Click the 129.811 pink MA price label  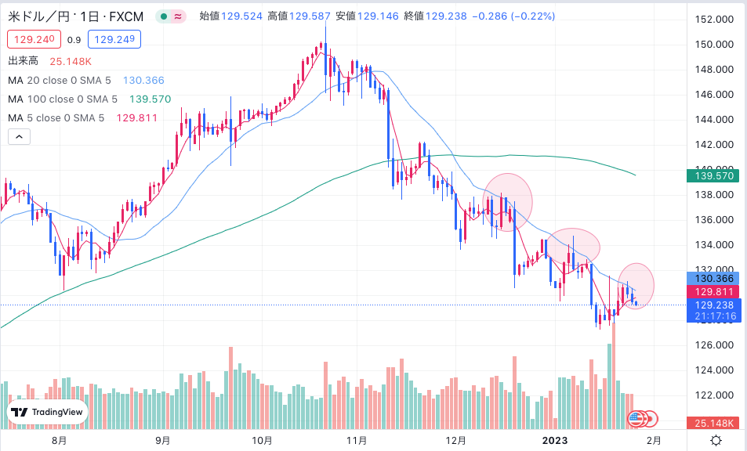point(713,291)
